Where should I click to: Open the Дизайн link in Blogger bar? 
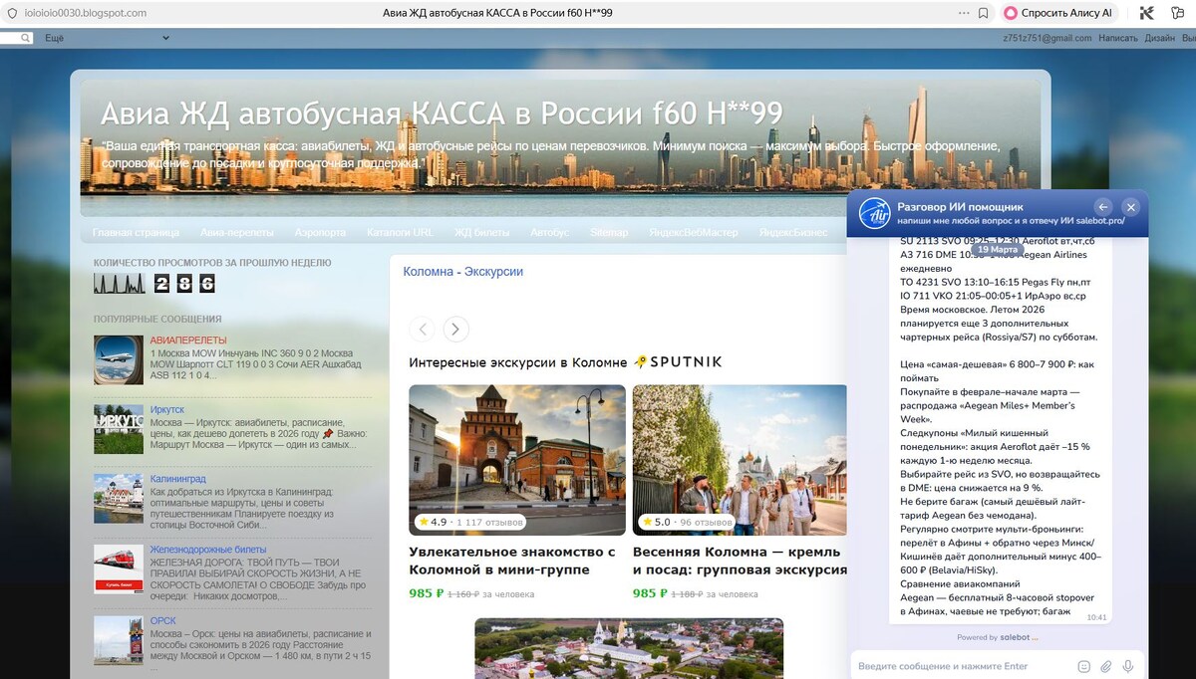pyautogui.click(x=1159, y=38)
